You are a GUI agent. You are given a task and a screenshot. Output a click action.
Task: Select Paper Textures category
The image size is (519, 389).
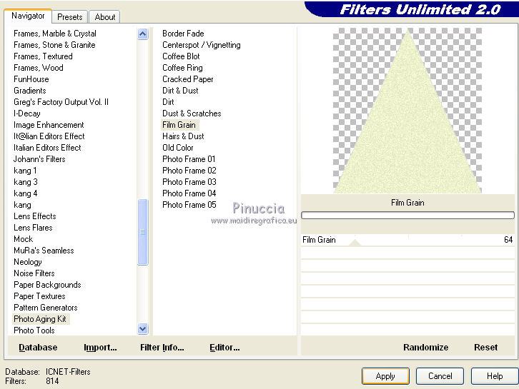(39, 296)
